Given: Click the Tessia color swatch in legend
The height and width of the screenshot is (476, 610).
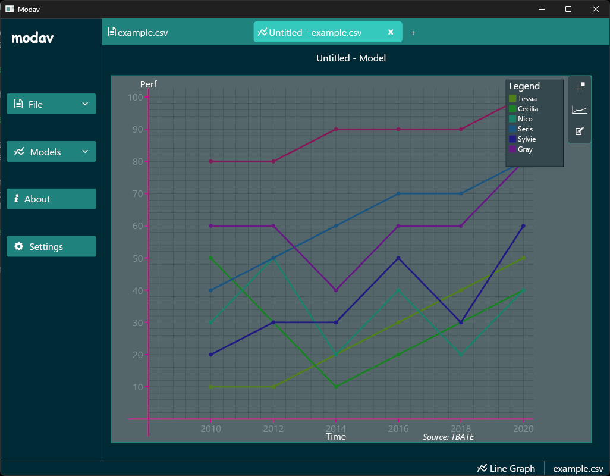Looking at the screenshot, I should pos(512,99).
